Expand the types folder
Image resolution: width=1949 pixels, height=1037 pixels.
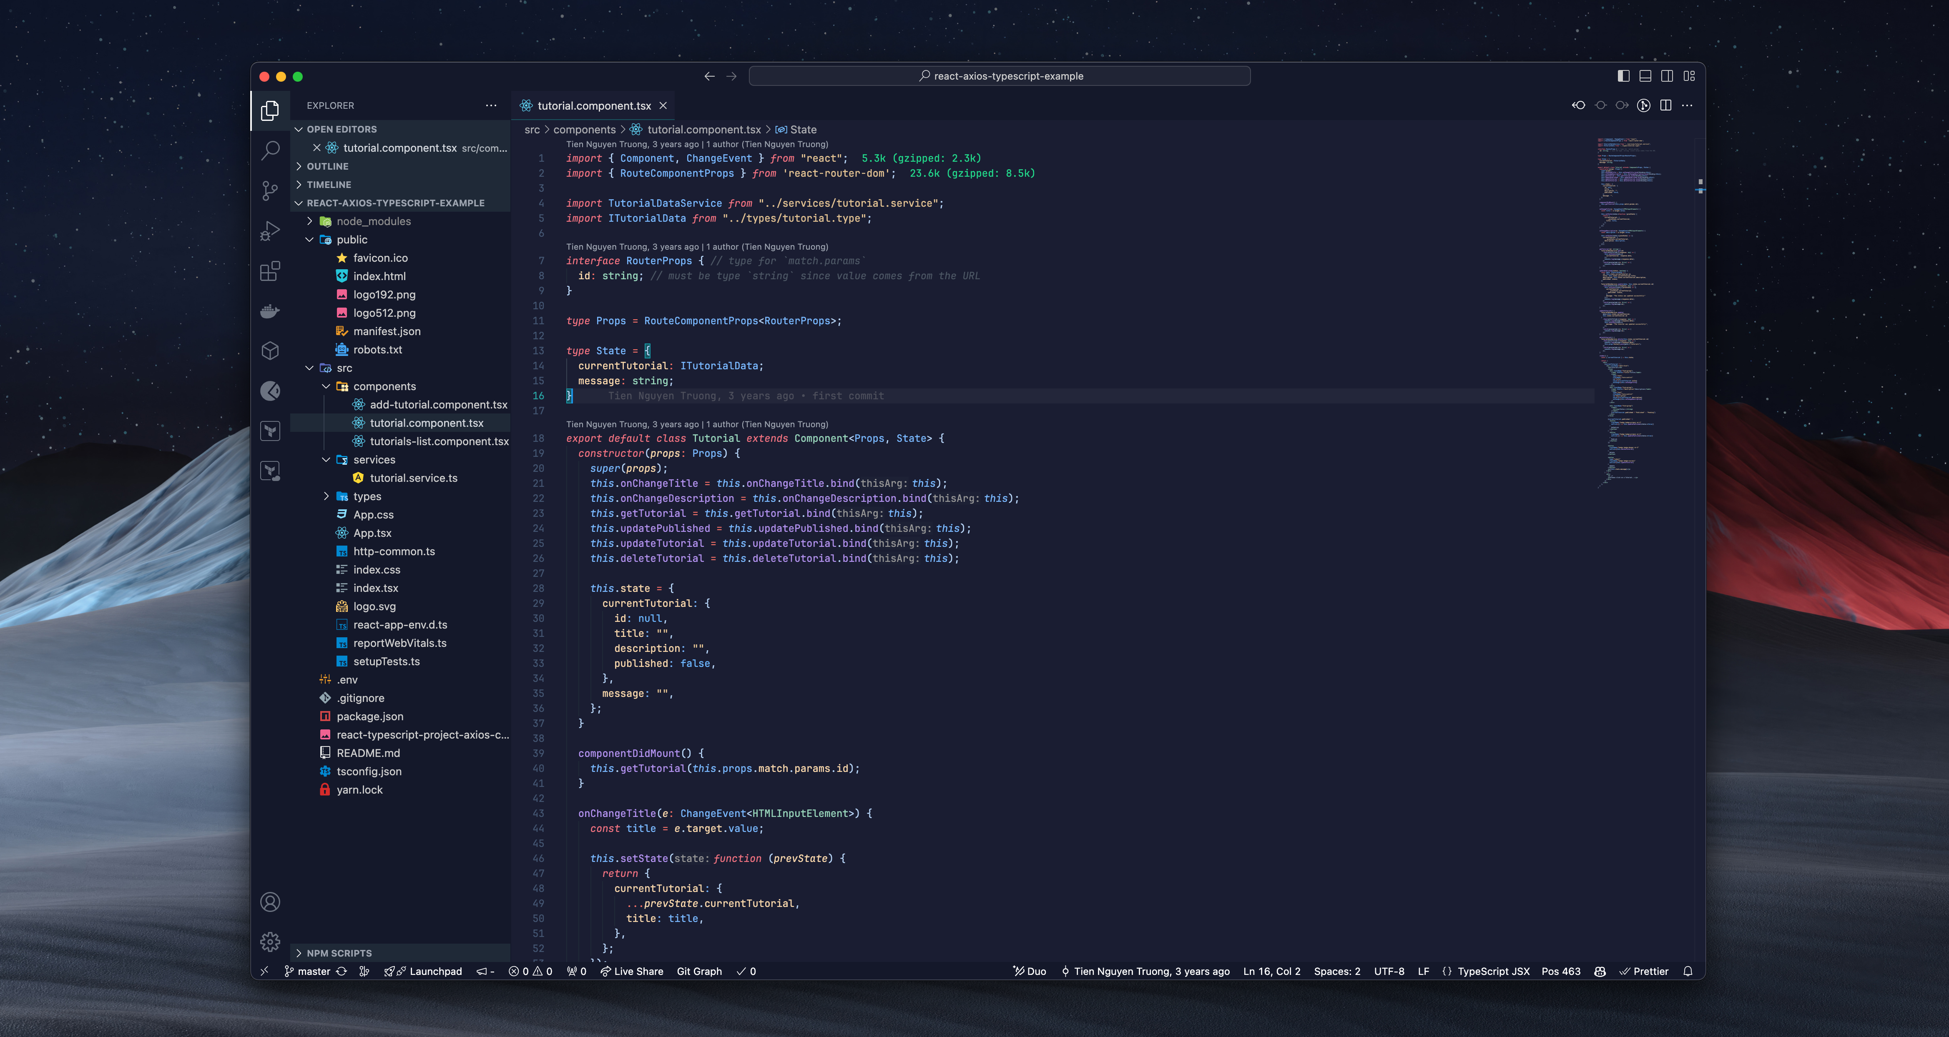[x=367, y=496]
